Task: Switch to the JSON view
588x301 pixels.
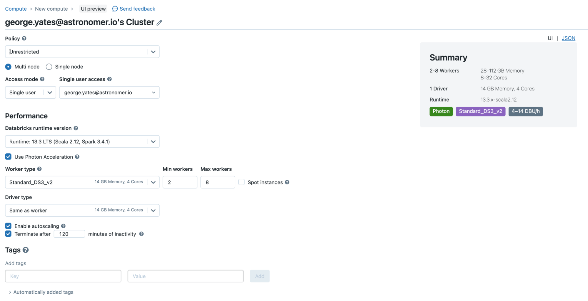Action: 568,38
